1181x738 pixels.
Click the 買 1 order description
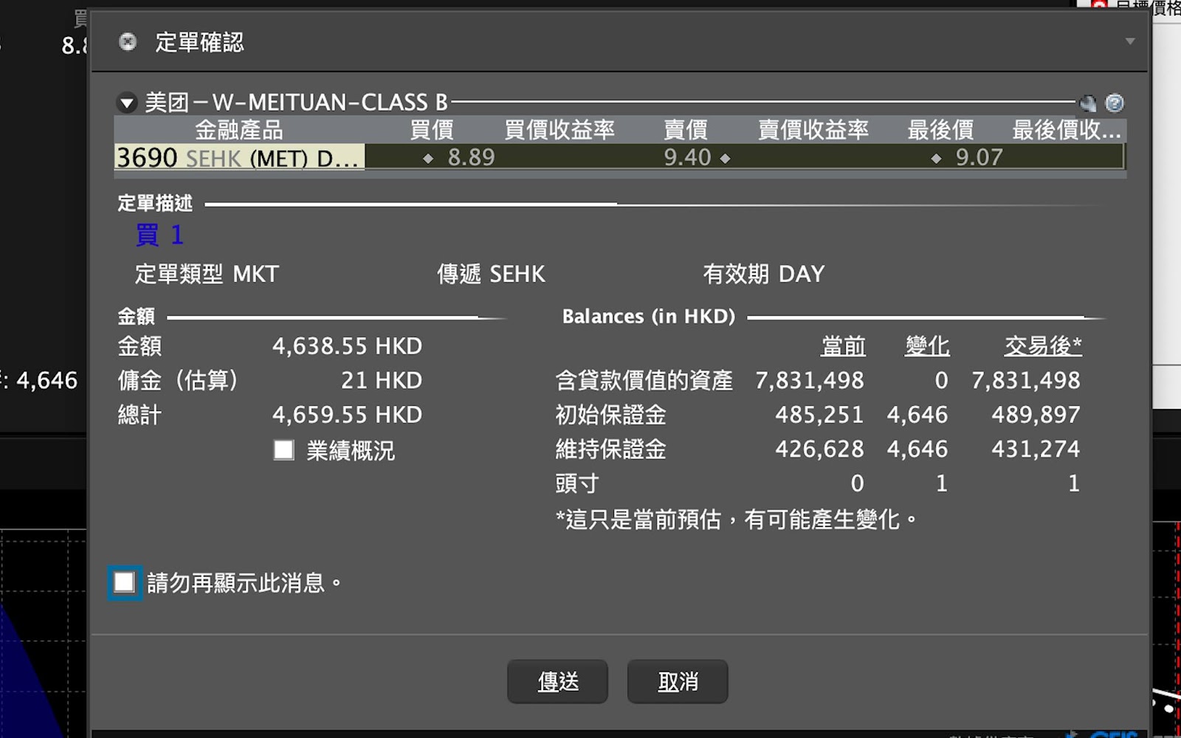pyautogui.click(x=159, y=235)
